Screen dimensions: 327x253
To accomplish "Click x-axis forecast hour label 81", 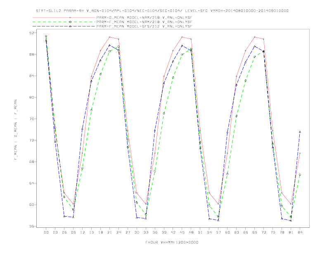I will (x=291, y=232).
